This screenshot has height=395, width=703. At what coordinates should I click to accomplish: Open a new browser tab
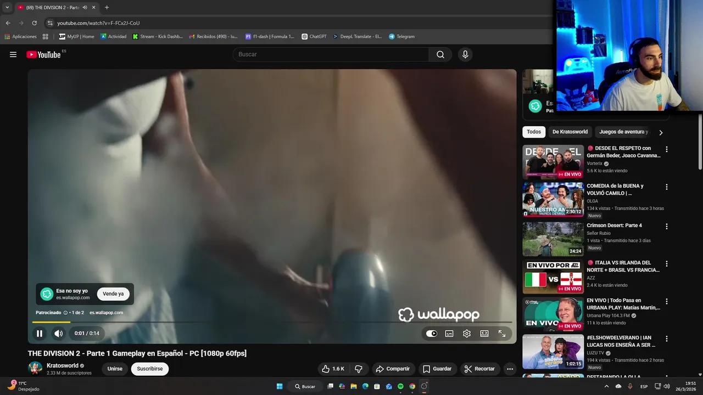click(x=107, y=8)
